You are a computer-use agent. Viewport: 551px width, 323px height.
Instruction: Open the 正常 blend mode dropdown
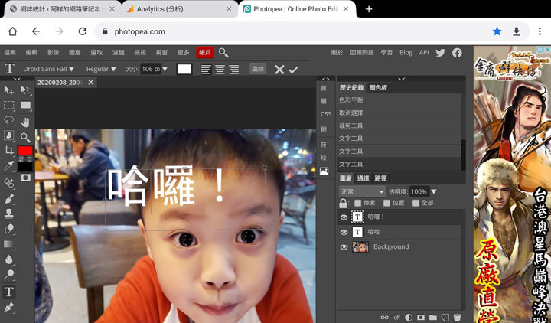click(362, 191)
